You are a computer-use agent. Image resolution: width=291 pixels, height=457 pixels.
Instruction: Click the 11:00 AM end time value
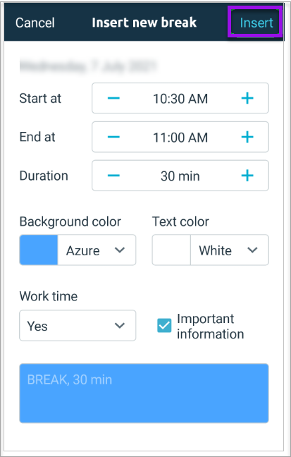[x=180, y=138]
